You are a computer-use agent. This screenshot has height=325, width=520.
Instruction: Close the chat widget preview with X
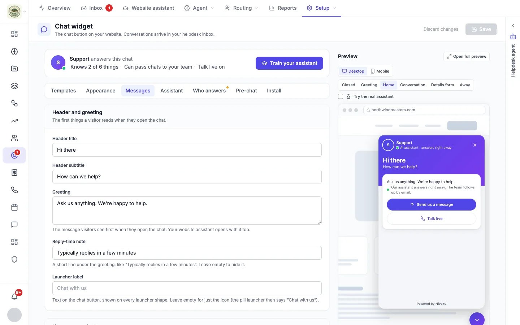point(475,145)
